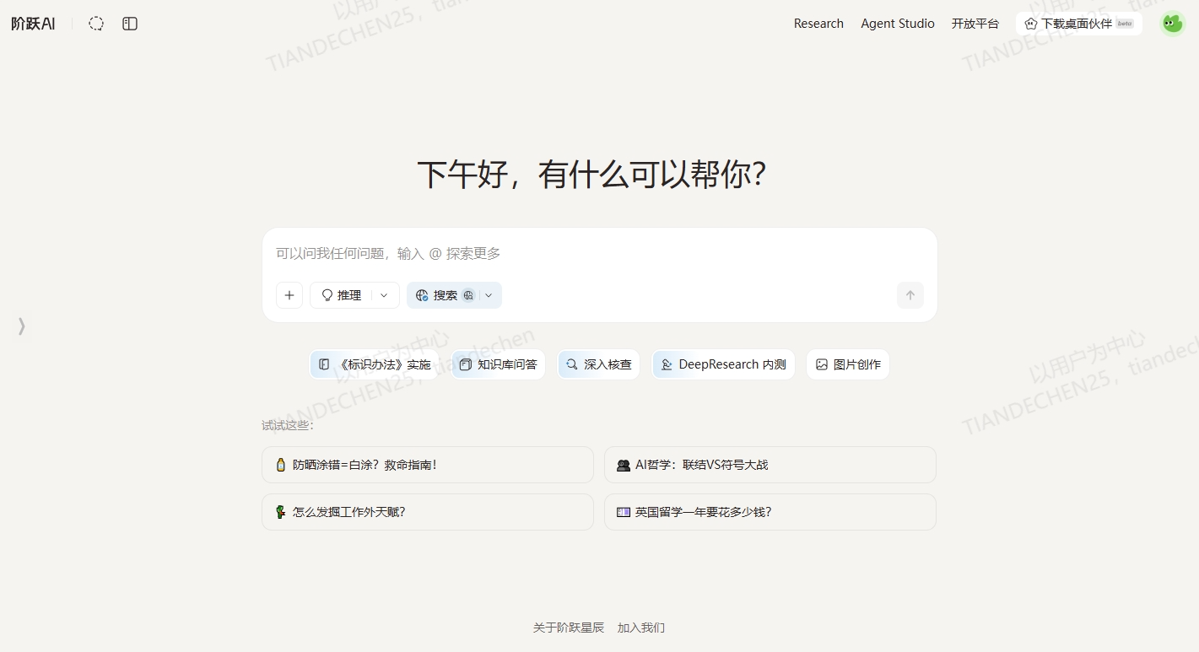1199x652 pixels.
Task: Click the 知识库问答 shortcut chip
Action: pos(498,364)
